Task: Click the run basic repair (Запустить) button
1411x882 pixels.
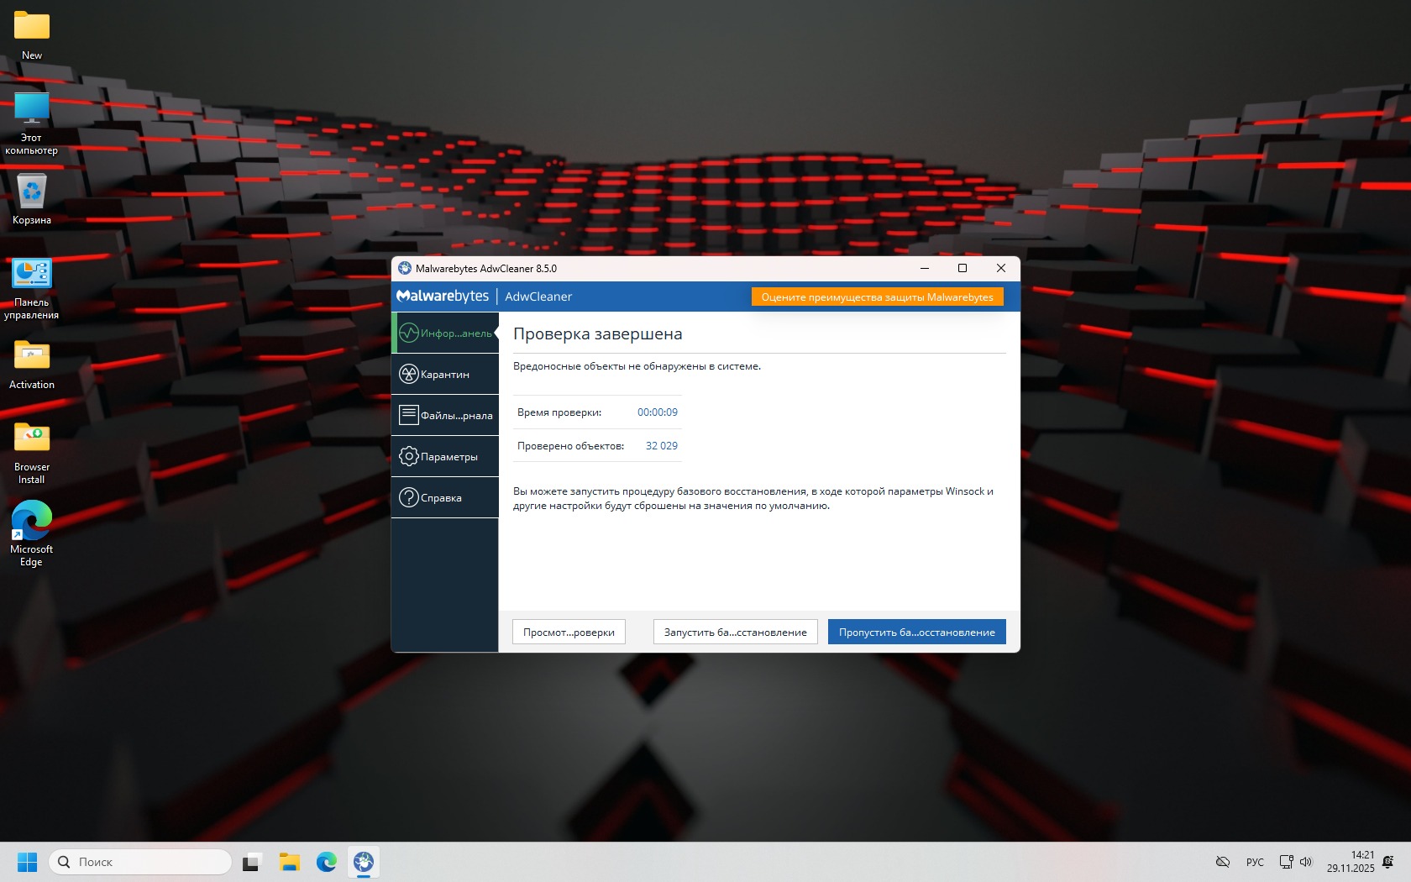Action: pyautogui.click(x=735, y=633)
